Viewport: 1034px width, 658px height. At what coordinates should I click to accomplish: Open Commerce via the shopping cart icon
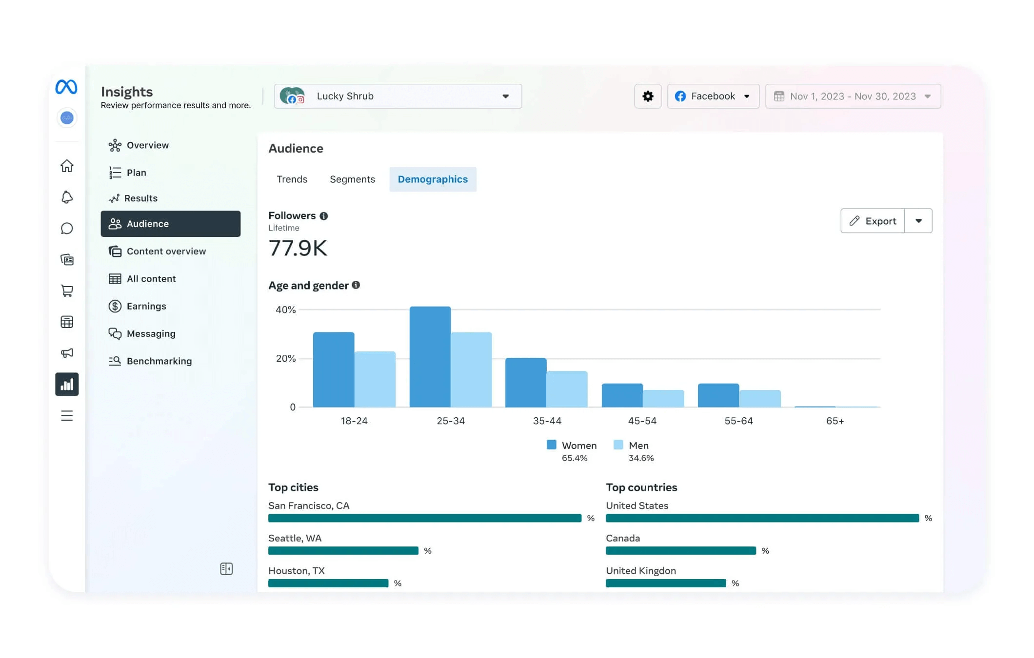[x=67, y=291]
